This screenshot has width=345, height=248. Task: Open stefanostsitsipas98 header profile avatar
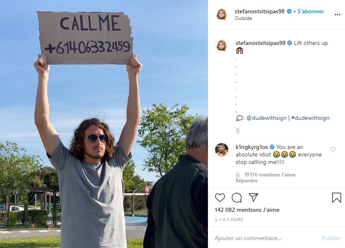[x=221, y=15]
